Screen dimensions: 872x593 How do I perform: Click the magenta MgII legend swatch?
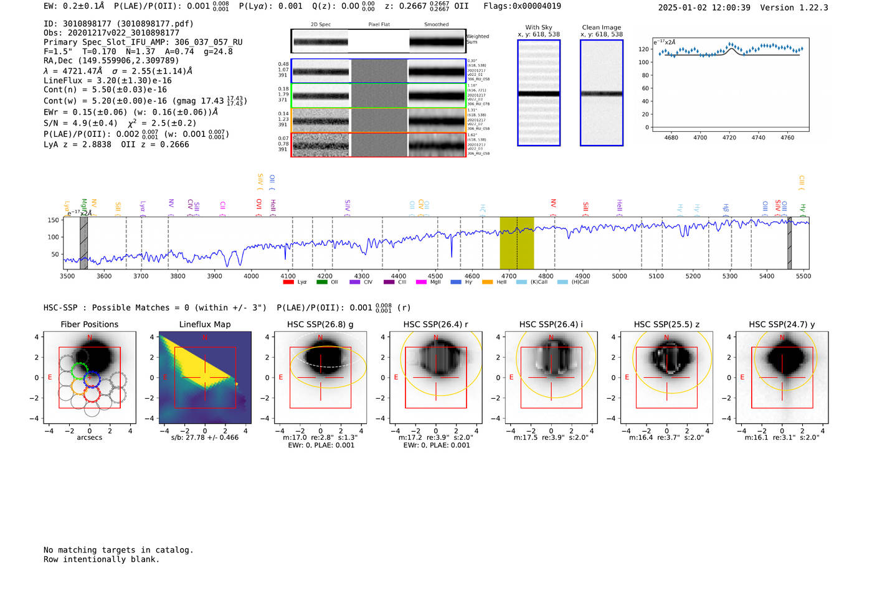(x=422, y=282)
